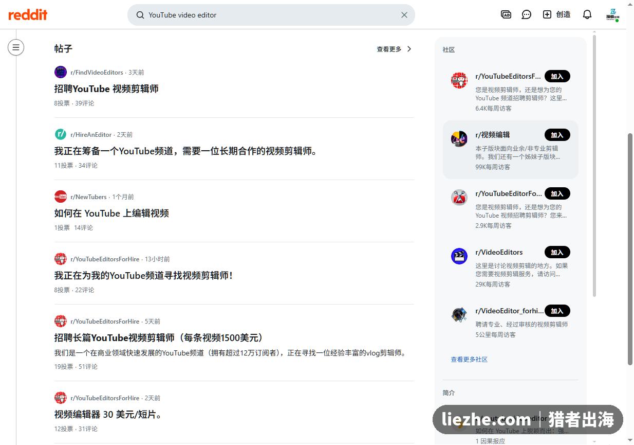Click the chevron next to 查看更多
This screenshot has height=445, width=634.
[409, 49]
